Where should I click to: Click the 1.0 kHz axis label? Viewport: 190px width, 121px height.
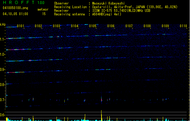pos(2,54)
